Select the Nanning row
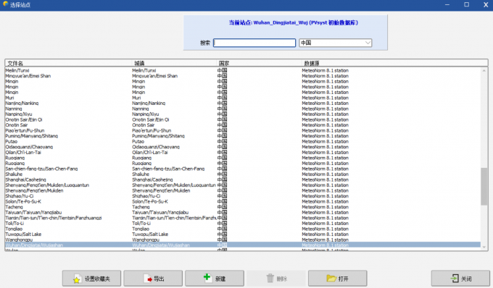The image size is (493, 288). click(243, 109)
